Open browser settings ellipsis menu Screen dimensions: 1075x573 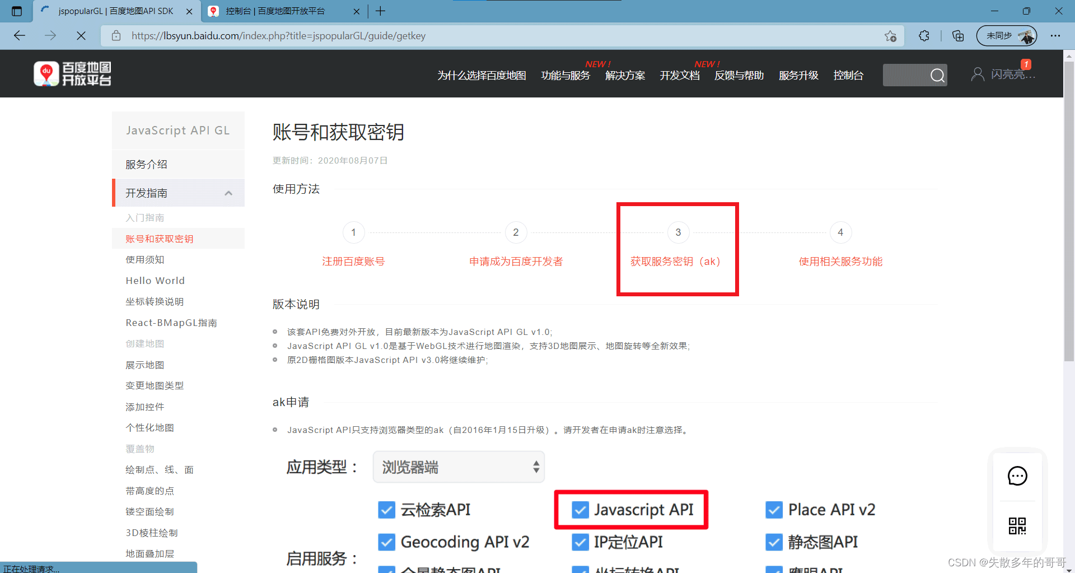1055,36
